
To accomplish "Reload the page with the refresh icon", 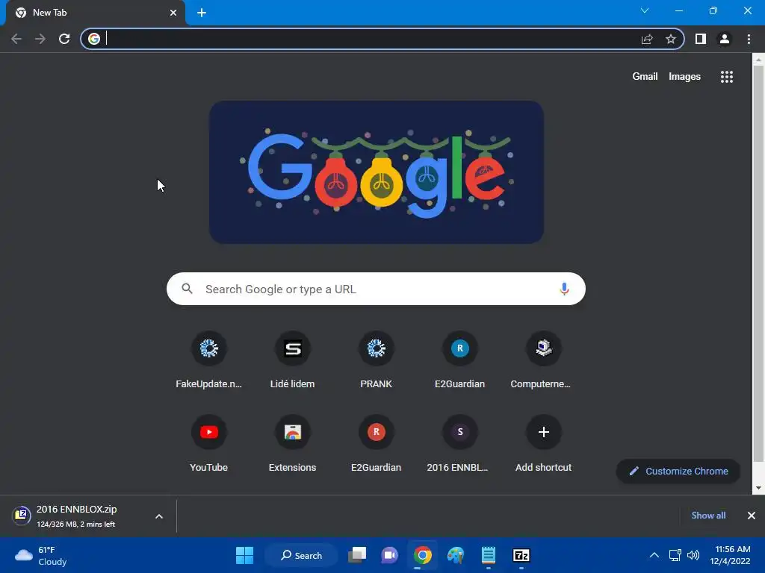I will 64,39.
